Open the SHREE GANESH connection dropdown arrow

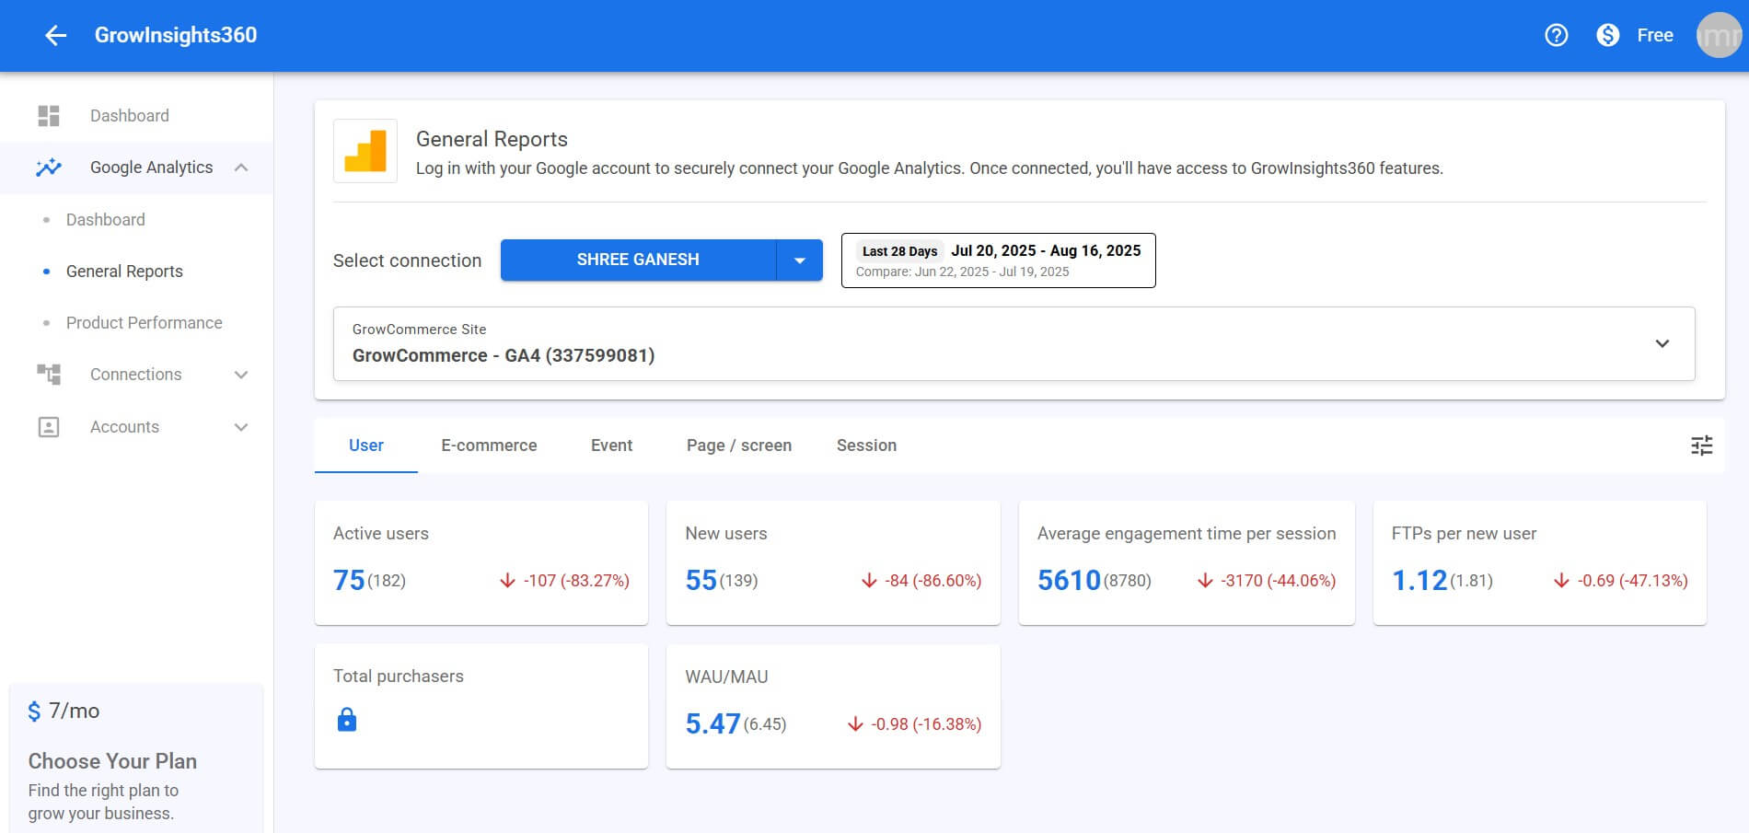800,260
